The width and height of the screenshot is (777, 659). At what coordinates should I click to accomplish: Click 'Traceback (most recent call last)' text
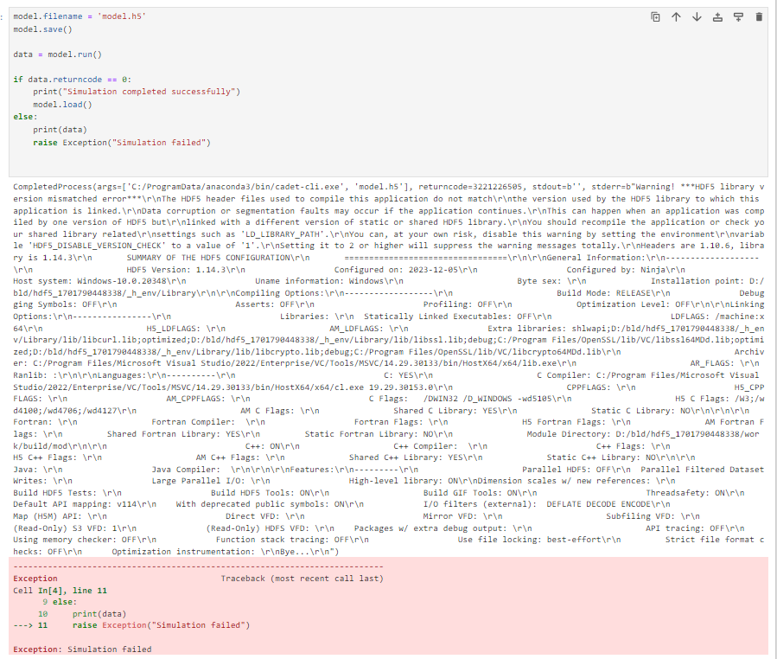(x=303, y=579)
